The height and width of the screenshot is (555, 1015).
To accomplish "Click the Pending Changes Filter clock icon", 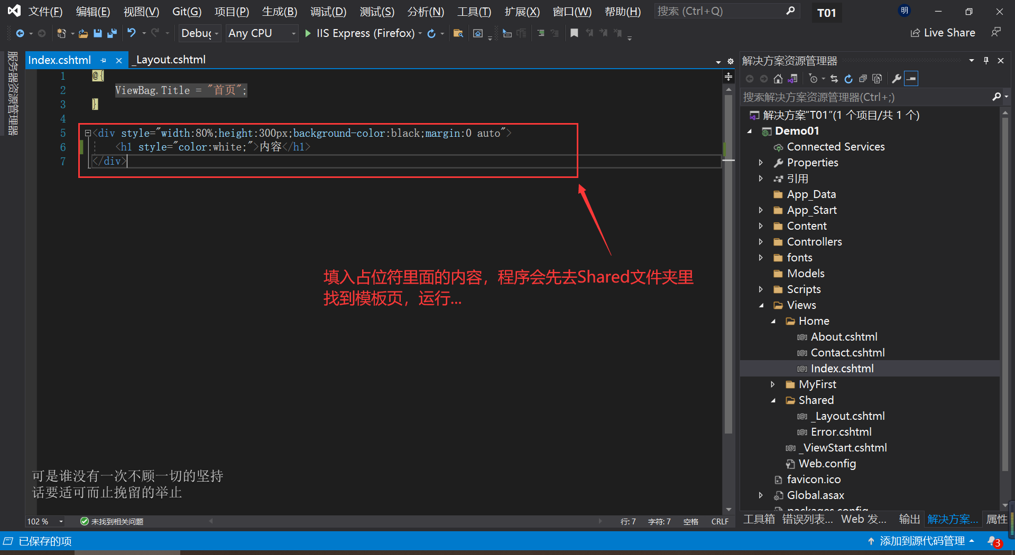I will point(814,79).
